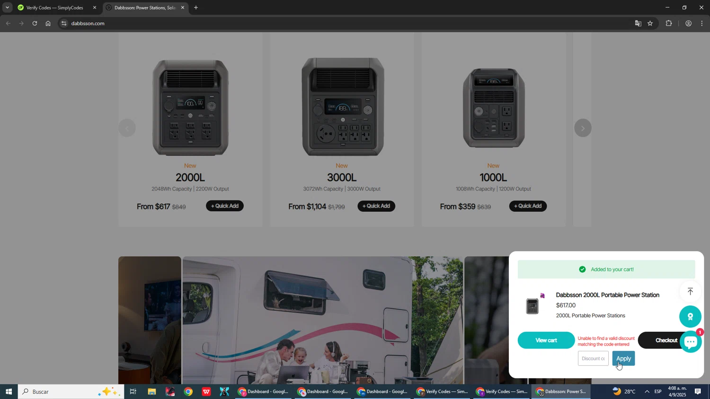
Task: Open Google Translate icon in address bar
Action: tap(638, 23)
